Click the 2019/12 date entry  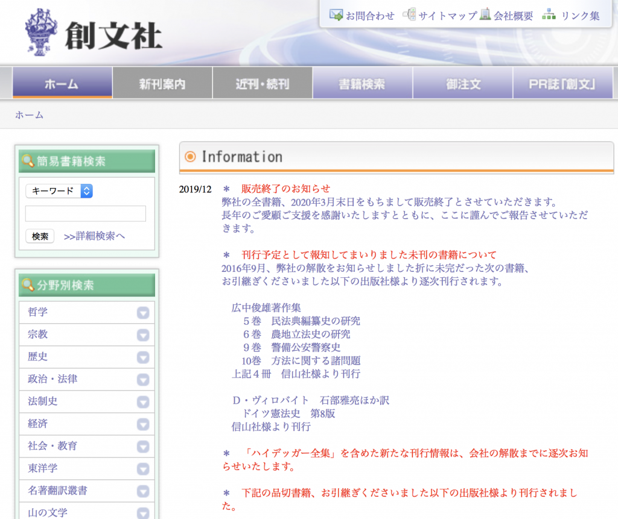click(196, 189)
